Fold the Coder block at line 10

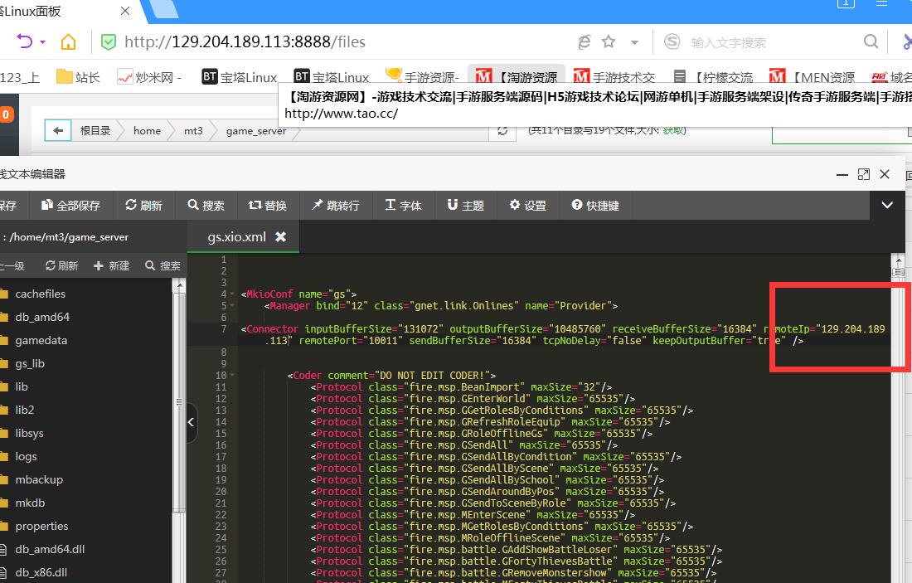tap(232, 375)
